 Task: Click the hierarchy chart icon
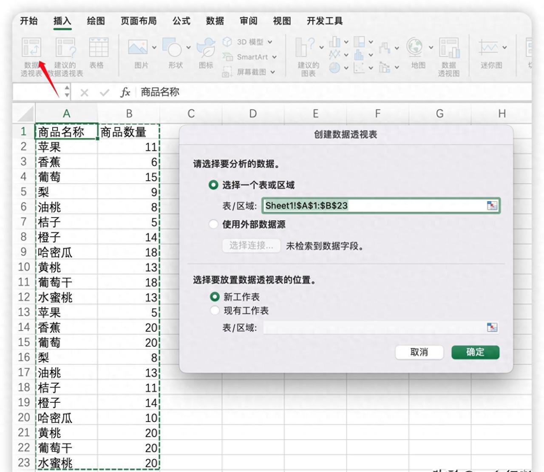[360, 42]
